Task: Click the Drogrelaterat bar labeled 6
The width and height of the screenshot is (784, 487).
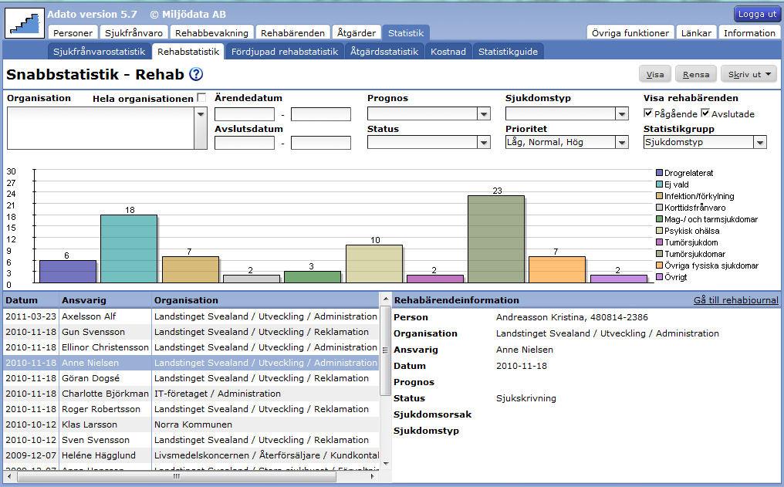Action: click(x=68, y=272)
